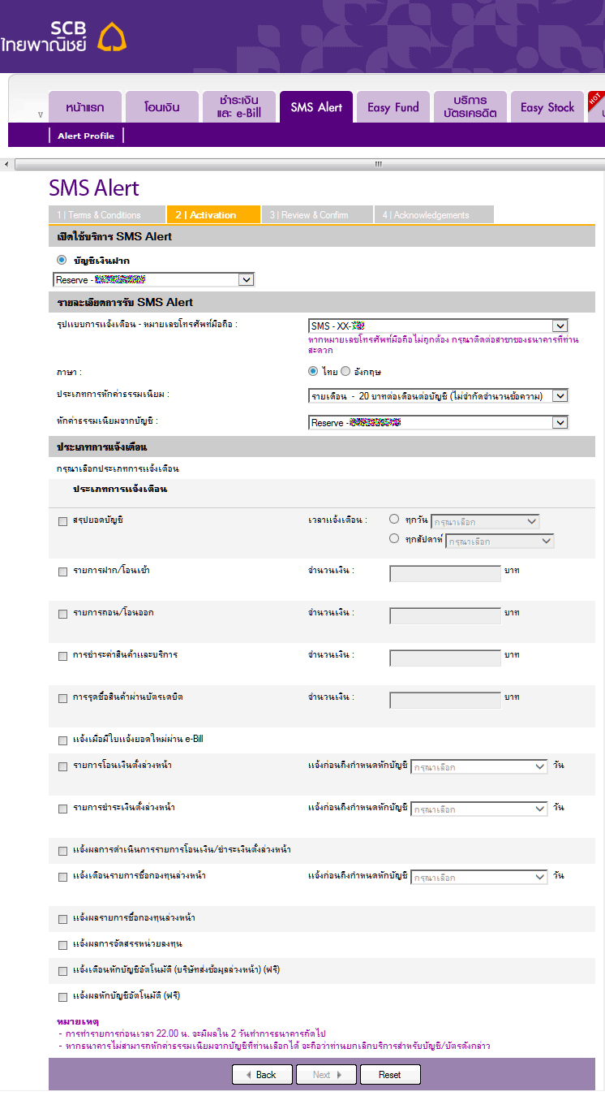Image resolution: width=605 pixels, height=1096 pixels.
Task: Select the SMS Alert tab
Action: coord(316,107)
